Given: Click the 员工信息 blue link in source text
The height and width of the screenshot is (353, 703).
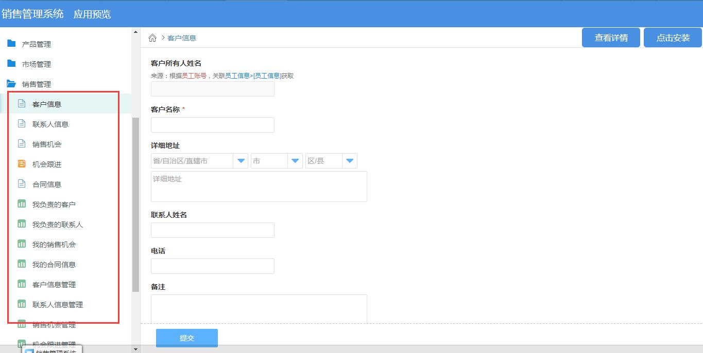Looking at the screenshot, I should (x=238, y=75).
